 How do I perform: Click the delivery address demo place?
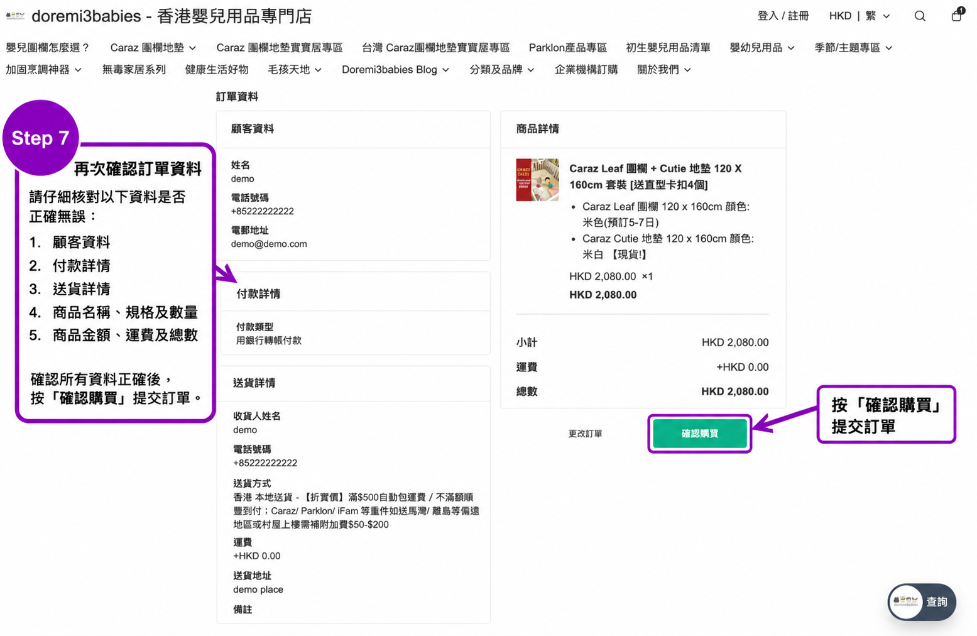258,589
